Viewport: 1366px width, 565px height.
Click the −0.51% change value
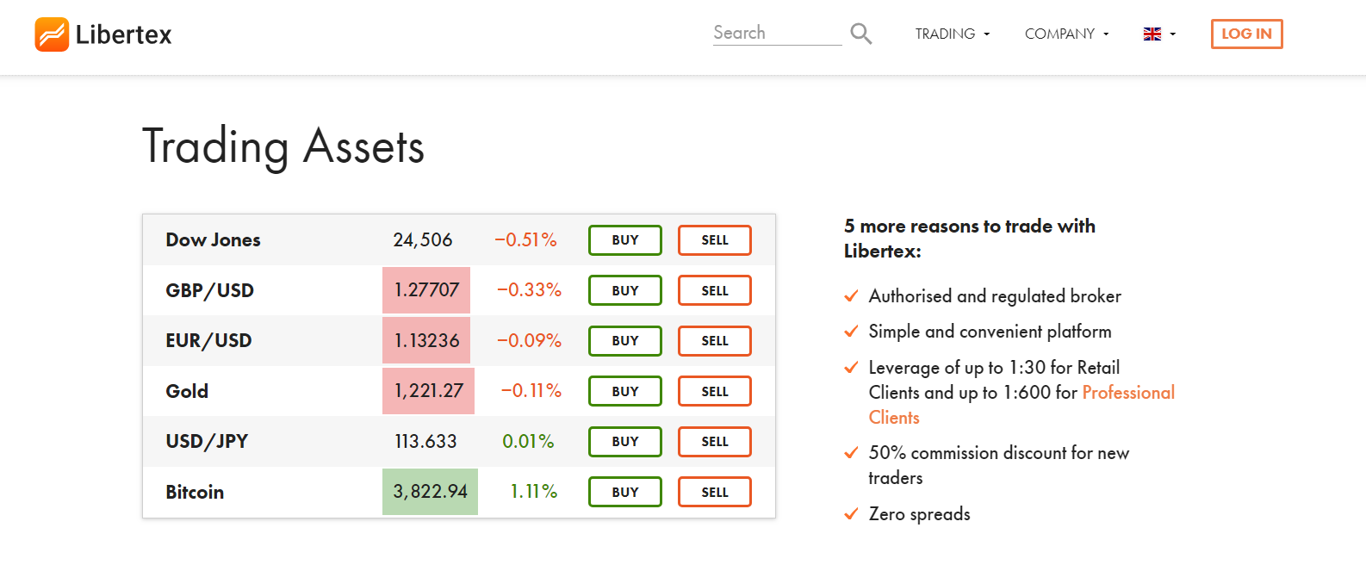click(x=525, y=240)
